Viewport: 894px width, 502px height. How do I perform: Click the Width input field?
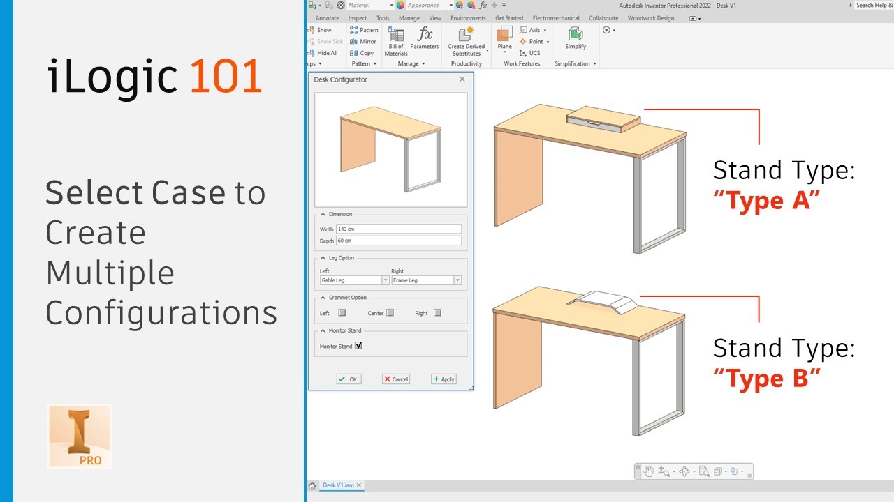tap(399, 229)
